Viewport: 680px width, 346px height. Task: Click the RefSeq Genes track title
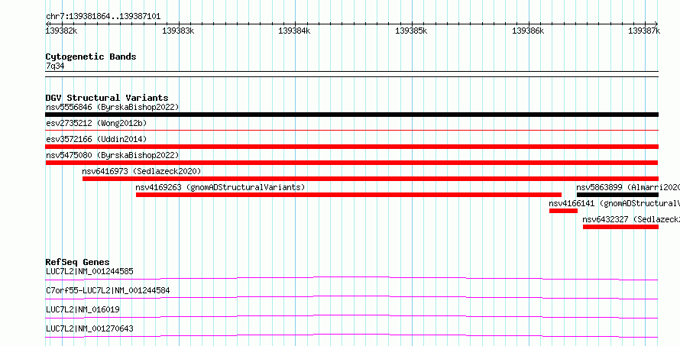[x=77, y=262]
